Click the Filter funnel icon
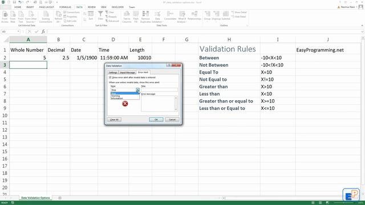 [100, 15]
